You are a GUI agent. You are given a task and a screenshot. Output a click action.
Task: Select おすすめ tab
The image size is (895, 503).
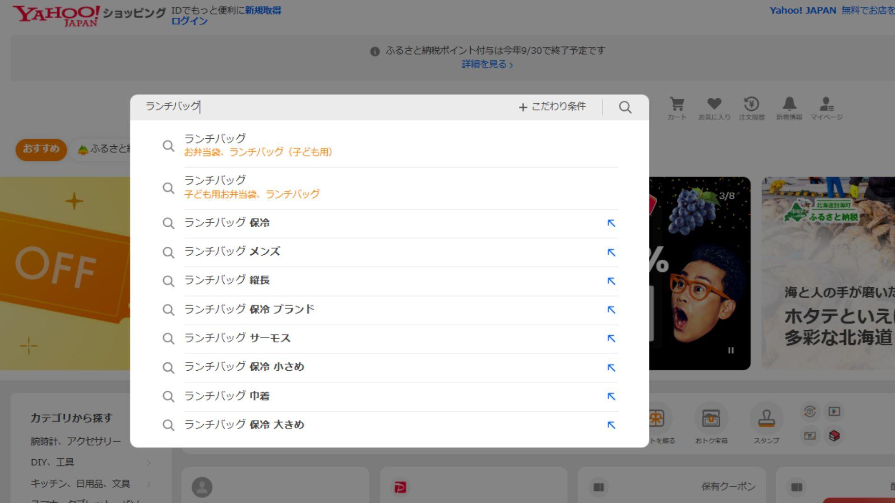(x=41, y=149)
